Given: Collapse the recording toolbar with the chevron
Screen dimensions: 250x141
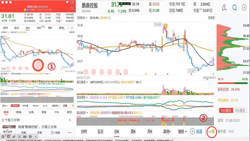Looking at the screenshot, I should tap(36, 136).
